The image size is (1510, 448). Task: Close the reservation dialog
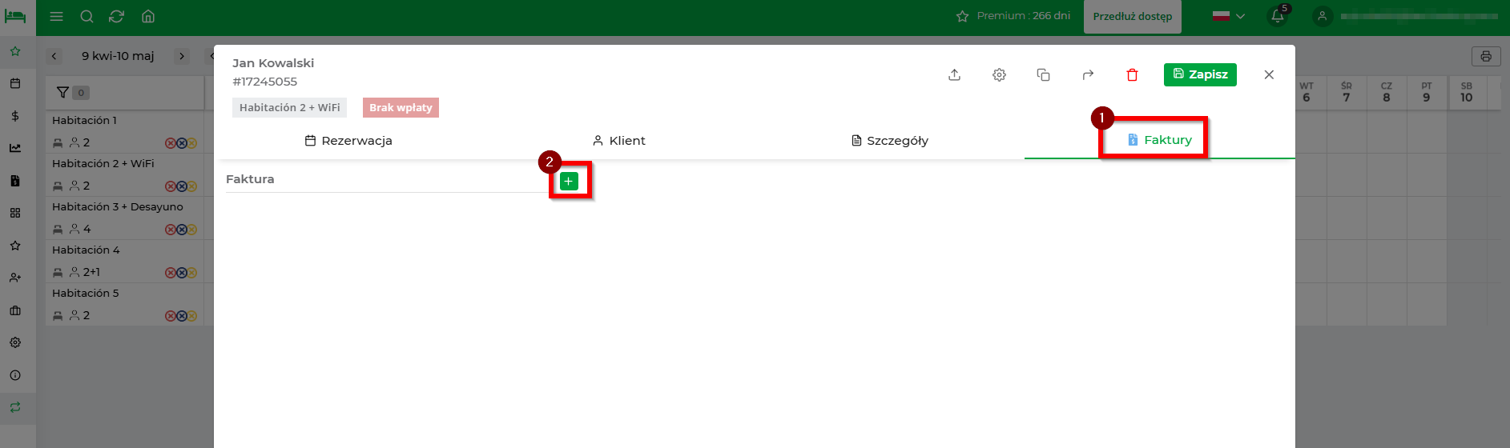tap(1269, 74)
